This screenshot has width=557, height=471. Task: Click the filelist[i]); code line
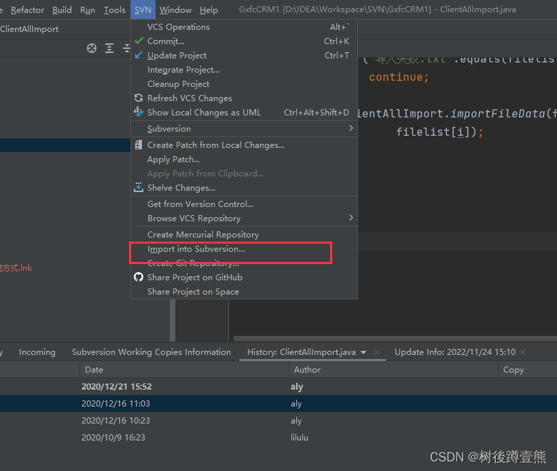[439, 132]
